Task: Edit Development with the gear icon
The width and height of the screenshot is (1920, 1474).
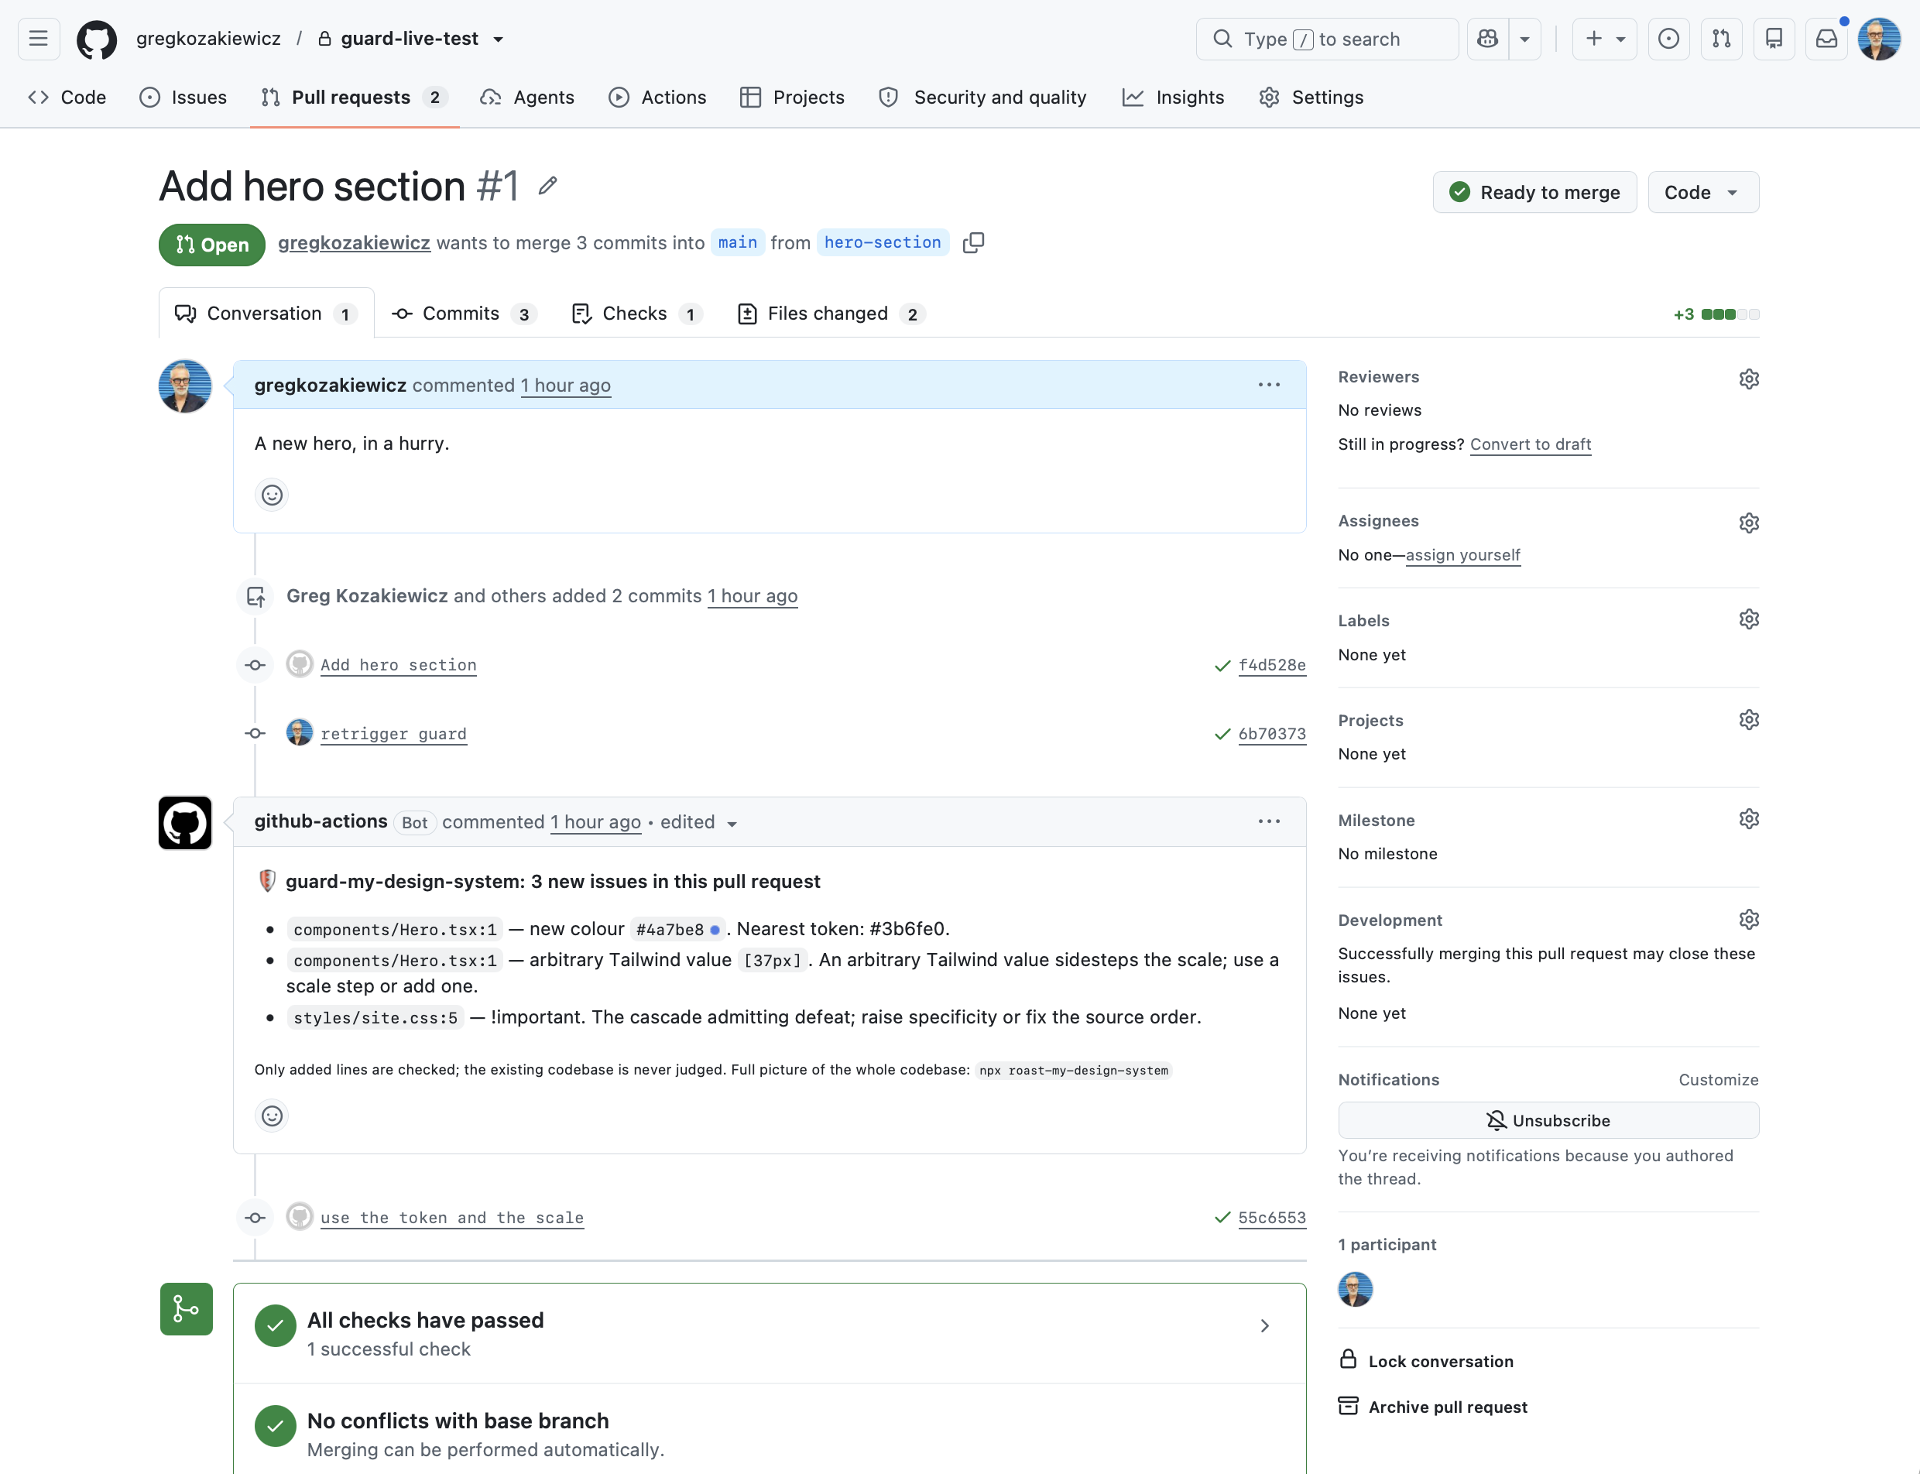Action: 1748,920
